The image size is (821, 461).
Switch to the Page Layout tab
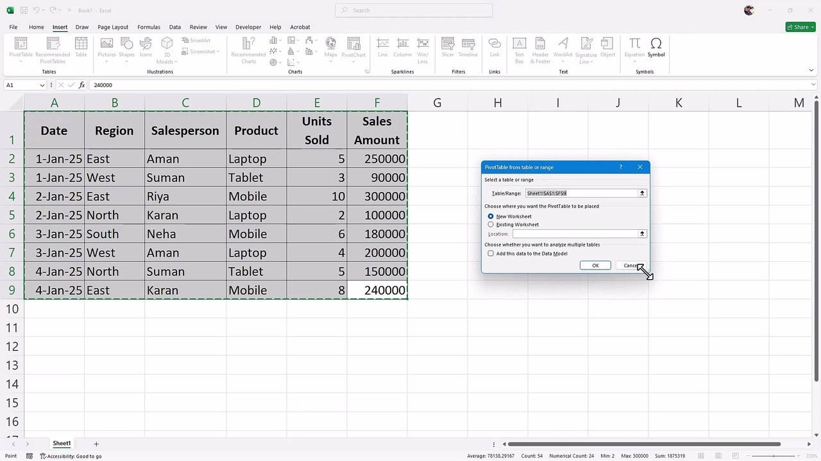113,27
